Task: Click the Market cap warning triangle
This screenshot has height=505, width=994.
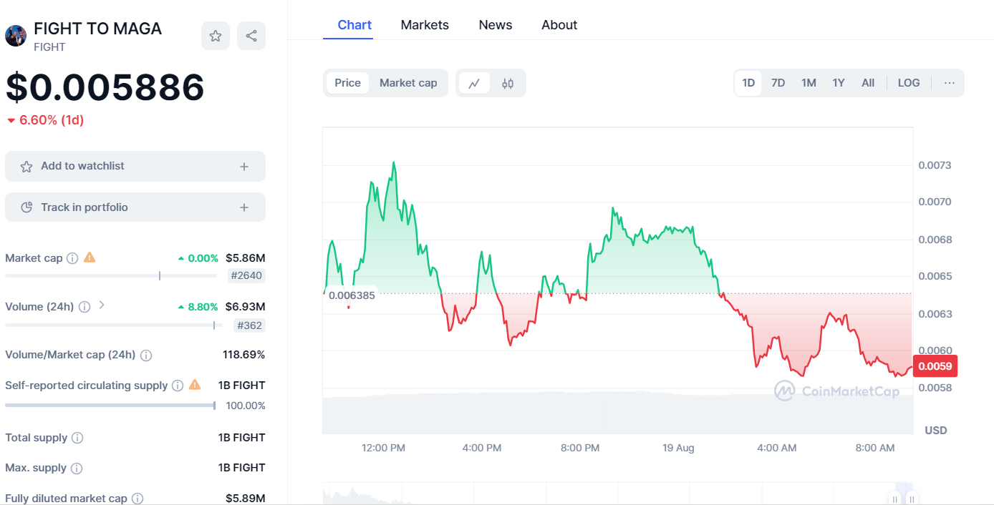Action: [x=90, y=258]
